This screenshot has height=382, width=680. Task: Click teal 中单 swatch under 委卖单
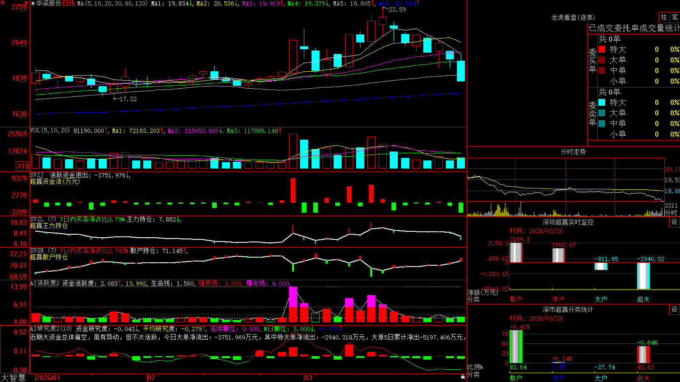click(602, 123)
